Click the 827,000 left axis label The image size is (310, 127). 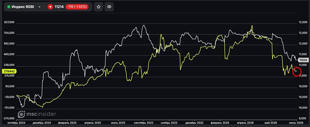[9, 23]
